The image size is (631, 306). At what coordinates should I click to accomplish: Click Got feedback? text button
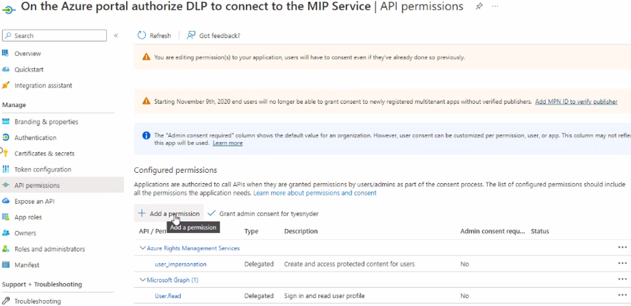[x=220, y=36]
